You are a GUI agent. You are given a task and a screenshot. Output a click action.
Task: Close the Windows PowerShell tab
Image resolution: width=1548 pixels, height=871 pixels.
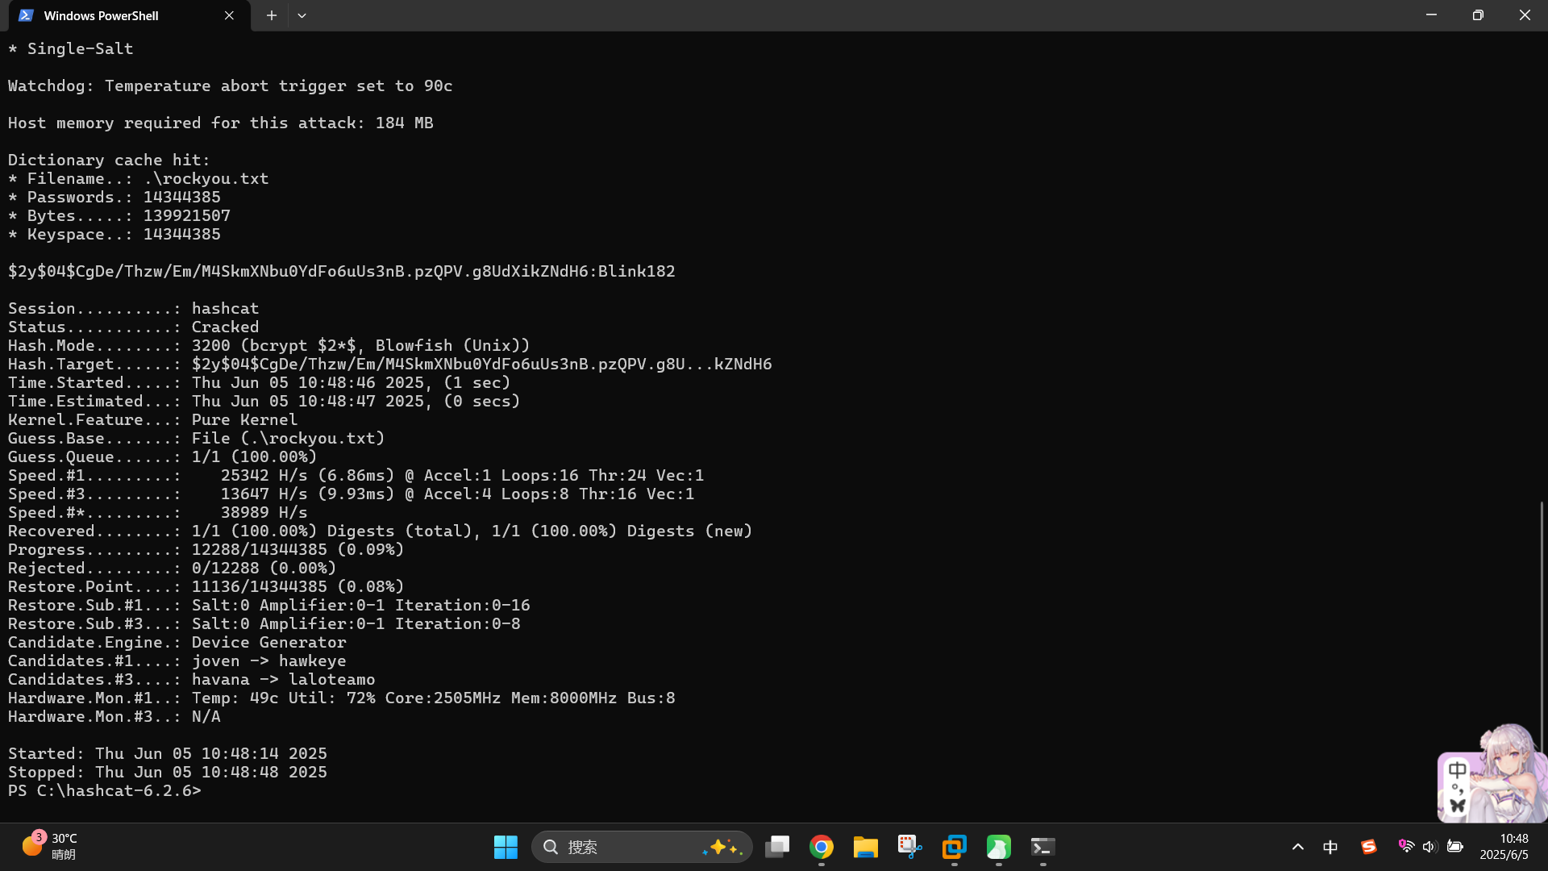click(x=229, y=15)
